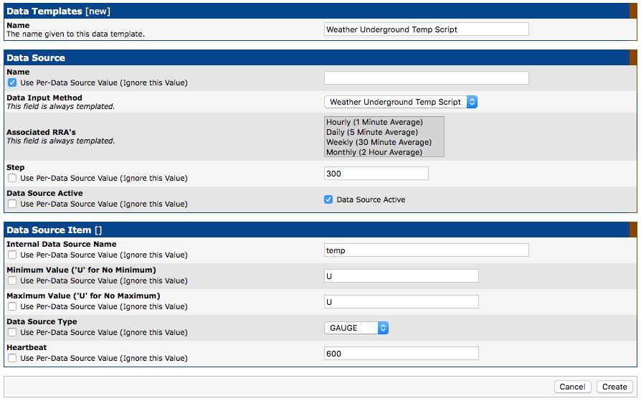Open the Data Source Type GAUGE dropdown

tap(356, 328)
